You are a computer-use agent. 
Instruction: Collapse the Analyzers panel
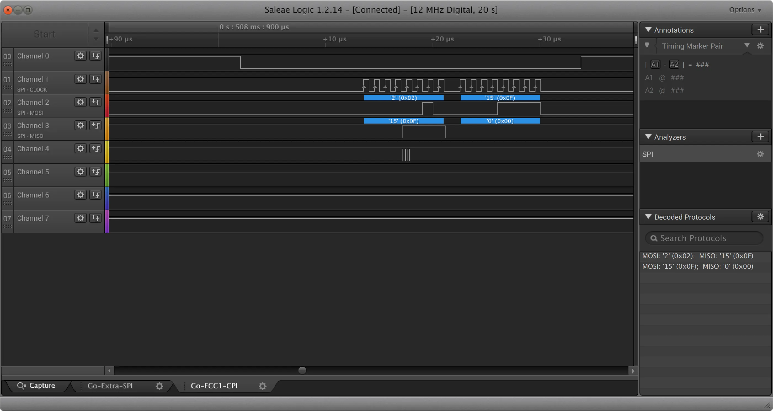(648, 137)
